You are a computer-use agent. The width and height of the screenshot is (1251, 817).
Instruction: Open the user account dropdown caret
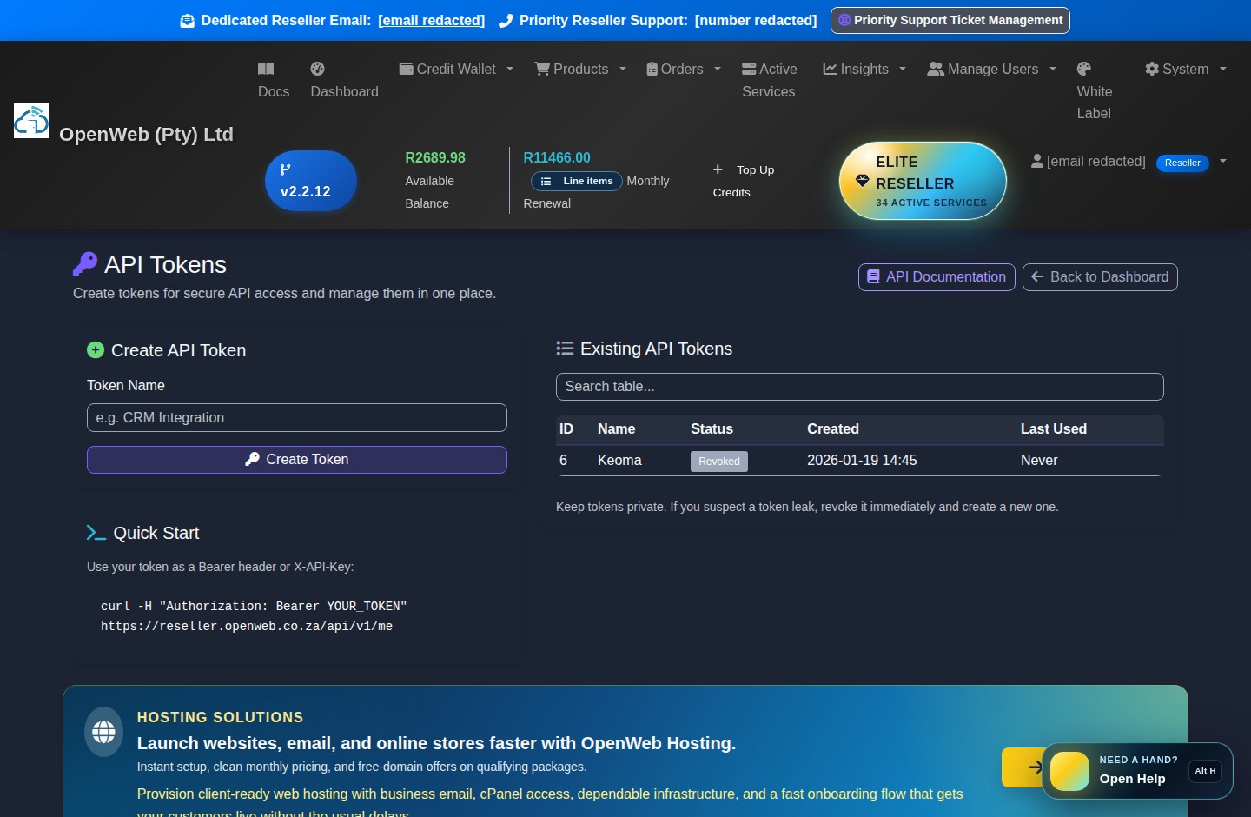[1223, 161]
